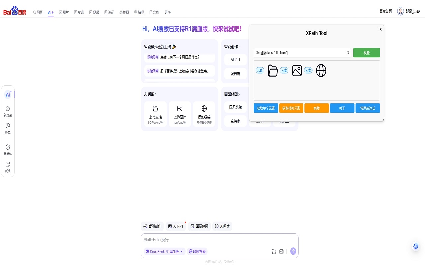The image size is (425, 265).
Task: Click the purple send arrow button
Action: tap(293, 251)
